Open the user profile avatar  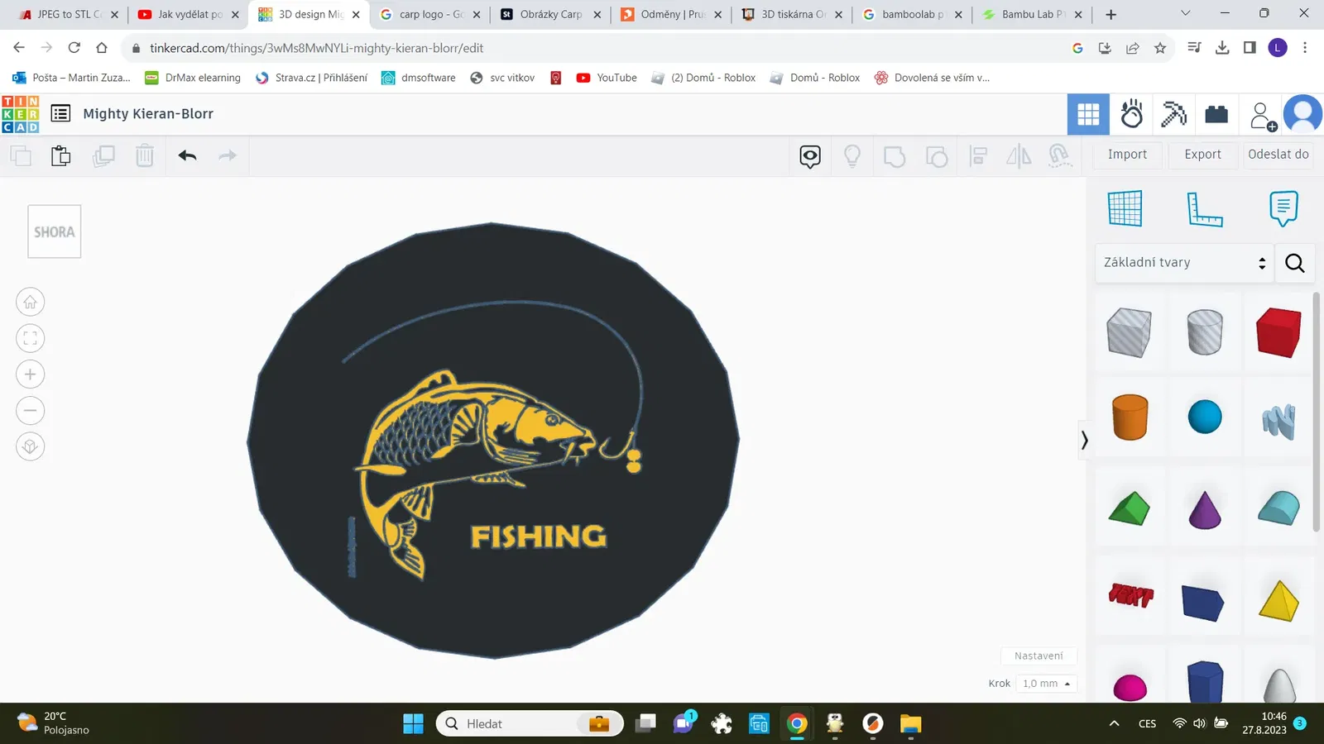tap(1302, 114)
